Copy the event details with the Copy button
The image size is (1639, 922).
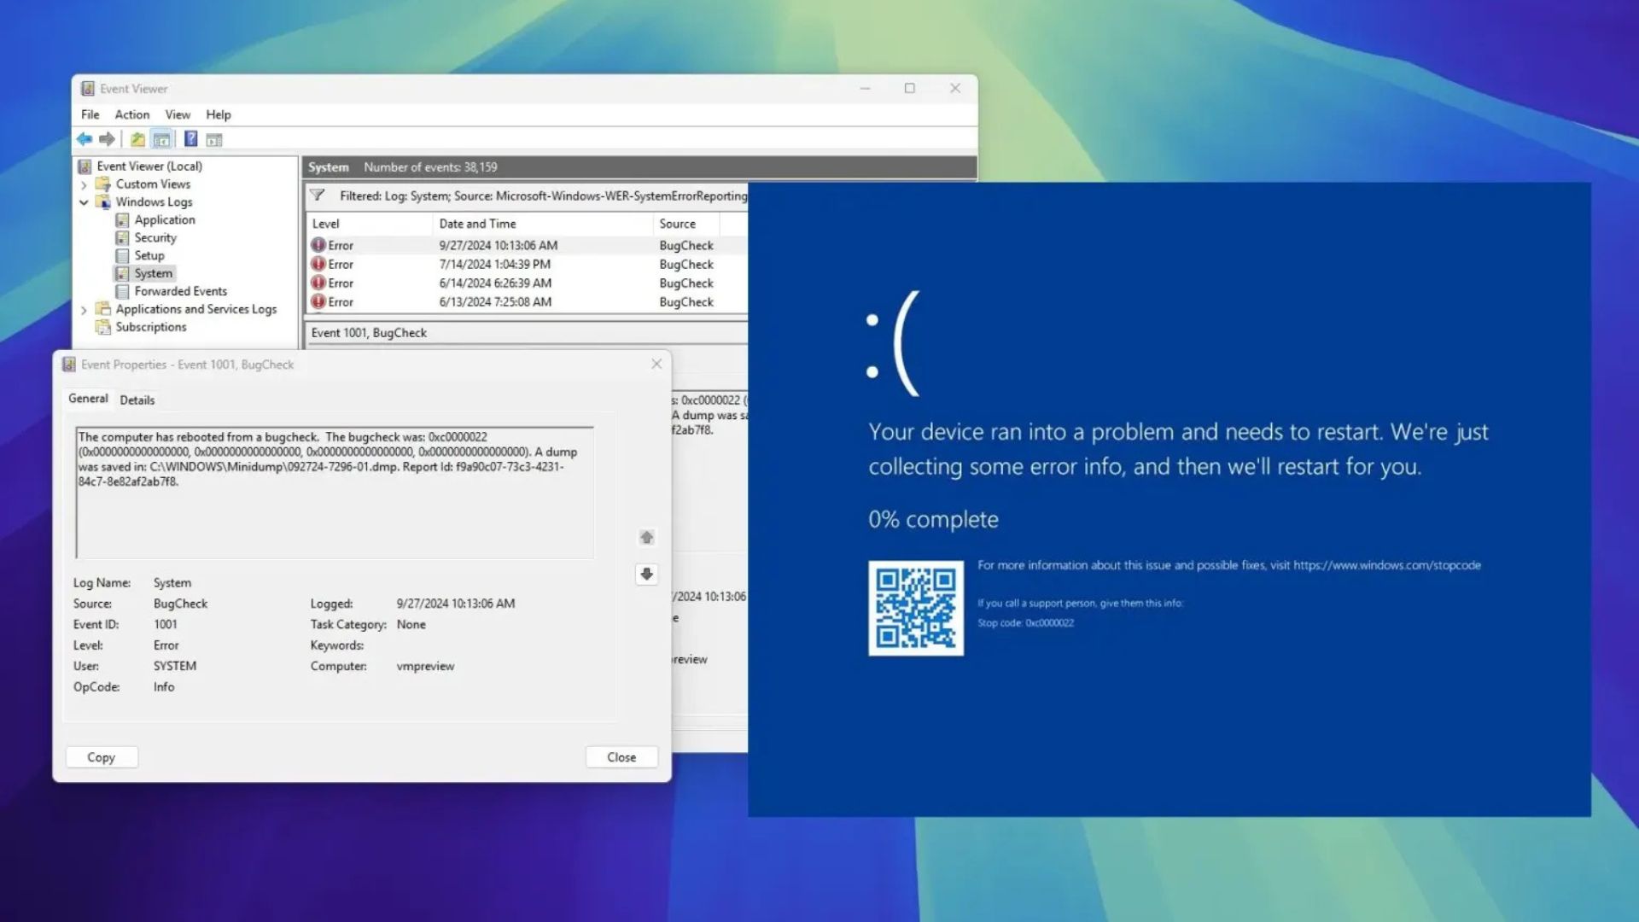coord(102,756)
